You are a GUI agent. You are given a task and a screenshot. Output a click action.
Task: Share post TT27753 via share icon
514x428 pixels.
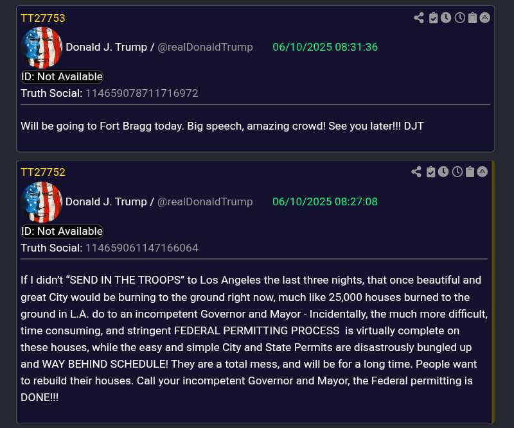point(419,18)
